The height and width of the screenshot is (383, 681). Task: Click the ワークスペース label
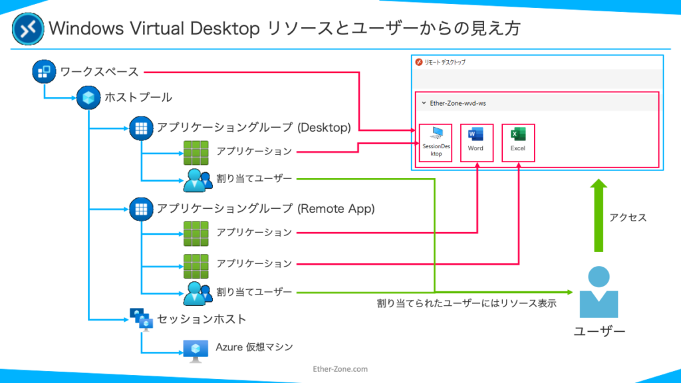(99, 72)
